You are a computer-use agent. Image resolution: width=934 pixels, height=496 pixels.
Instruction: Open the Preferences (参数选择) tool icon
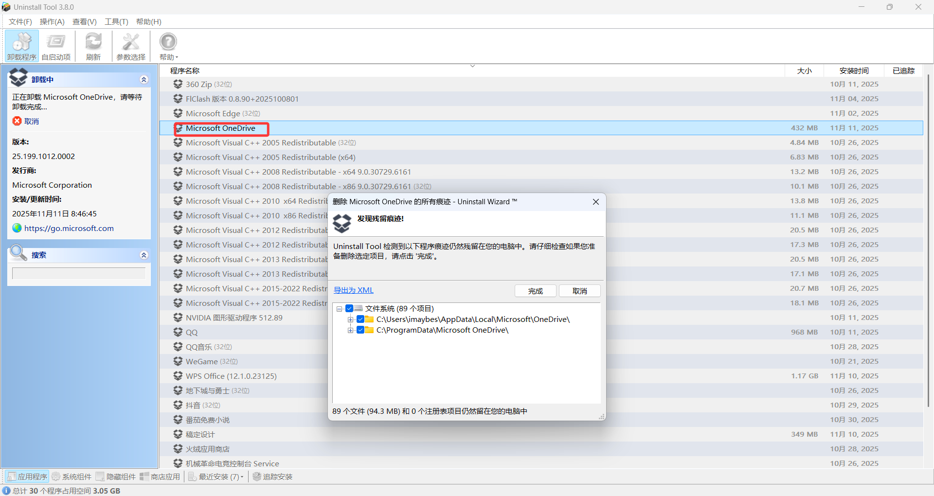tap(130, 43)
